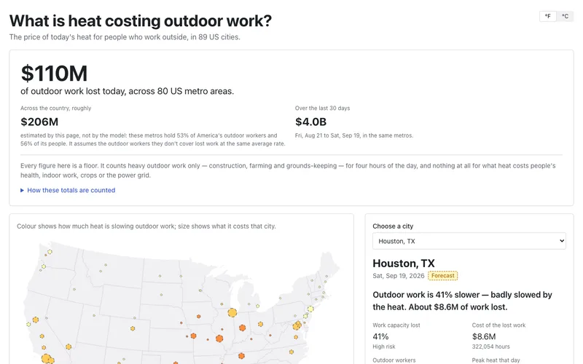
Task: Select the Columbus, Ohio map dot
Action: point(261,324)
